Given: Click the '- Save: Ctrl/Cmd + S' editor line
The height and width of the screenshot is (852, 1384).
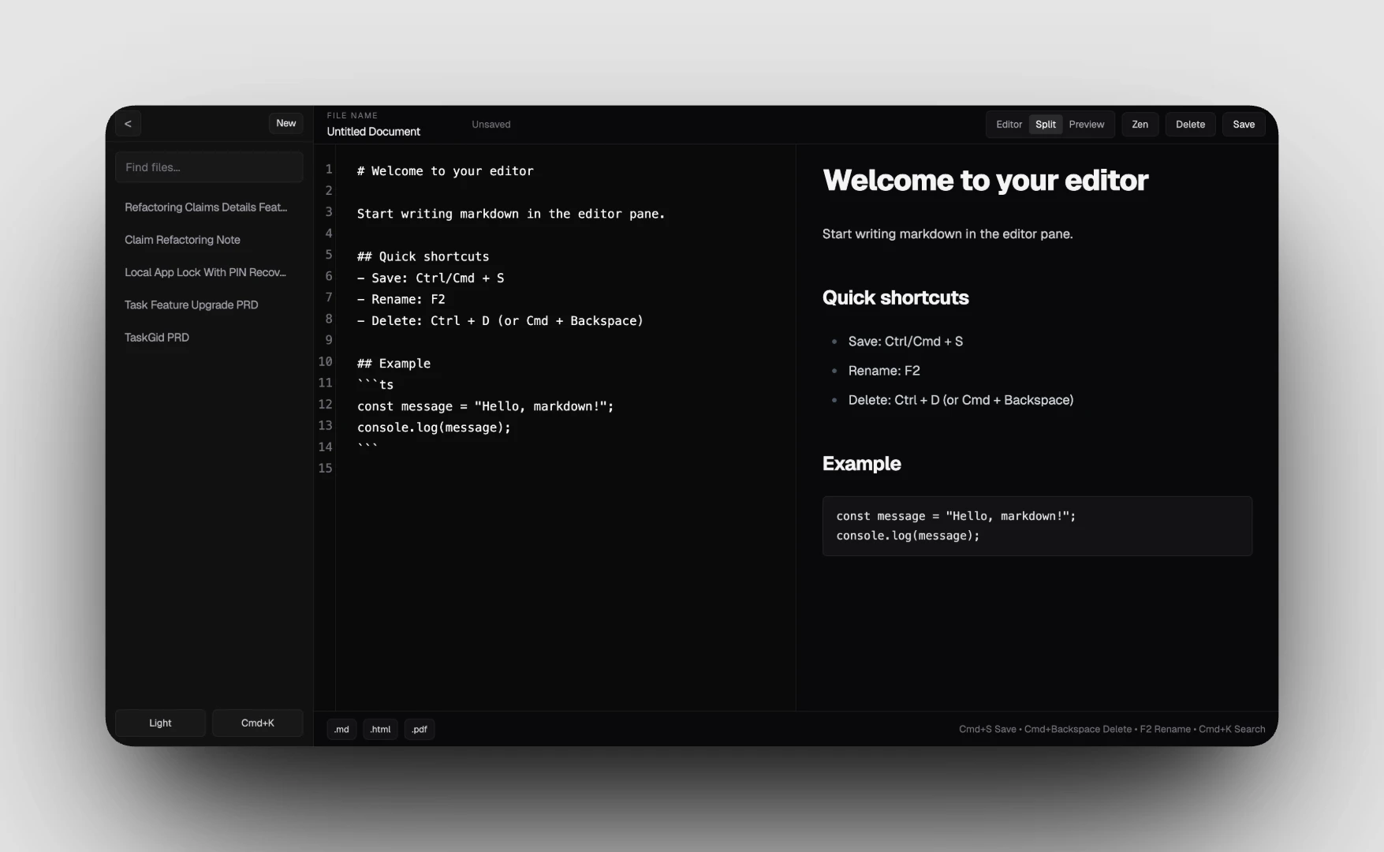Looking at the screenshot, I should click(431, 278).
